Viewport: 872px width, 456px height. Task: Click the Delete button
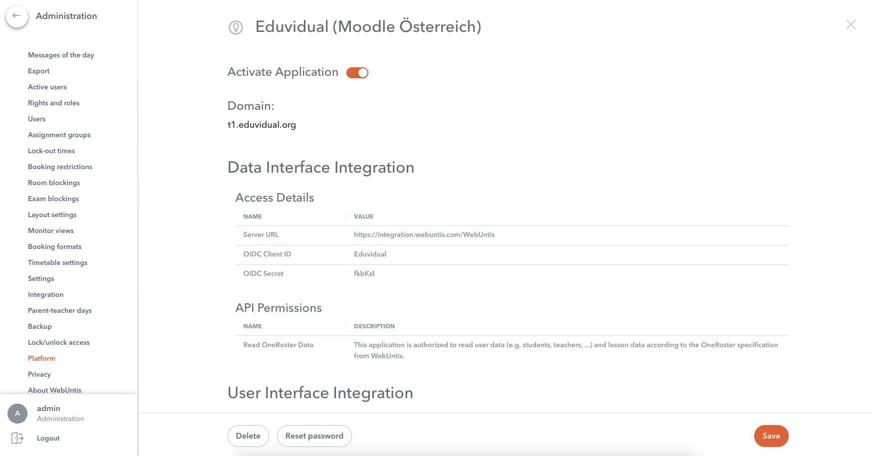click(x=248, y=436)
